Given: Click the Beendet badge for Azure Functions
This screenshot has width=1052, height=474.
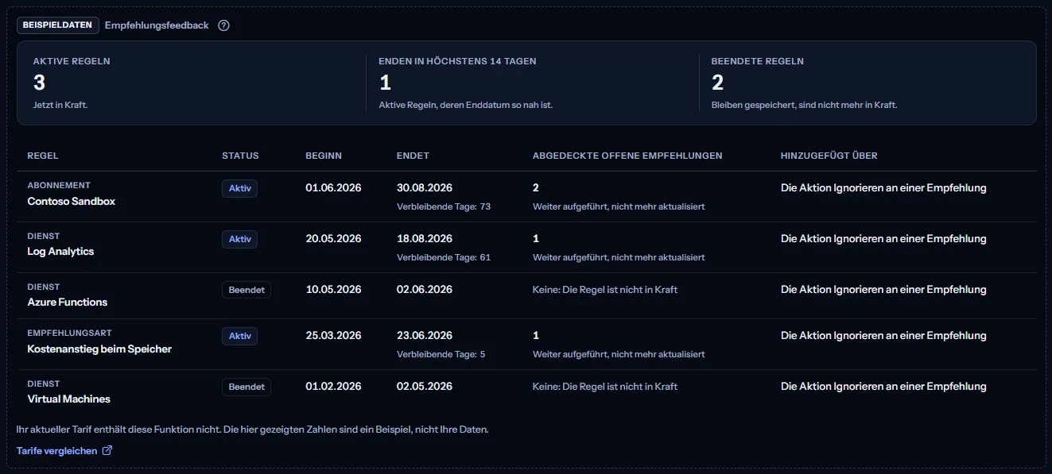Looking at the screenshot, I should pos(247,290).
